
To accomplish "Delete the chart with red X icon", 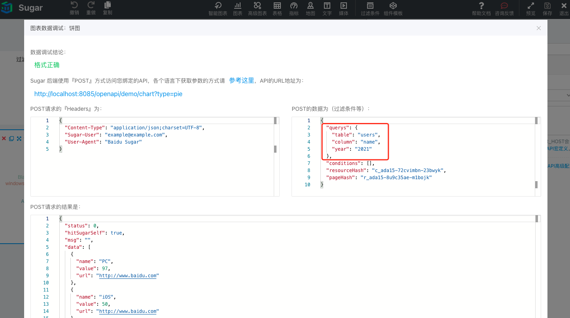I will (4, 138).
